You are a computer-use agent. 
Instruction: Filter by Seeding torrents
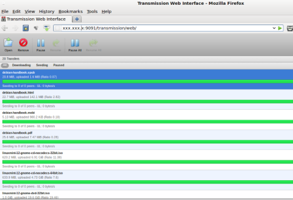click(x=42, y=65)
